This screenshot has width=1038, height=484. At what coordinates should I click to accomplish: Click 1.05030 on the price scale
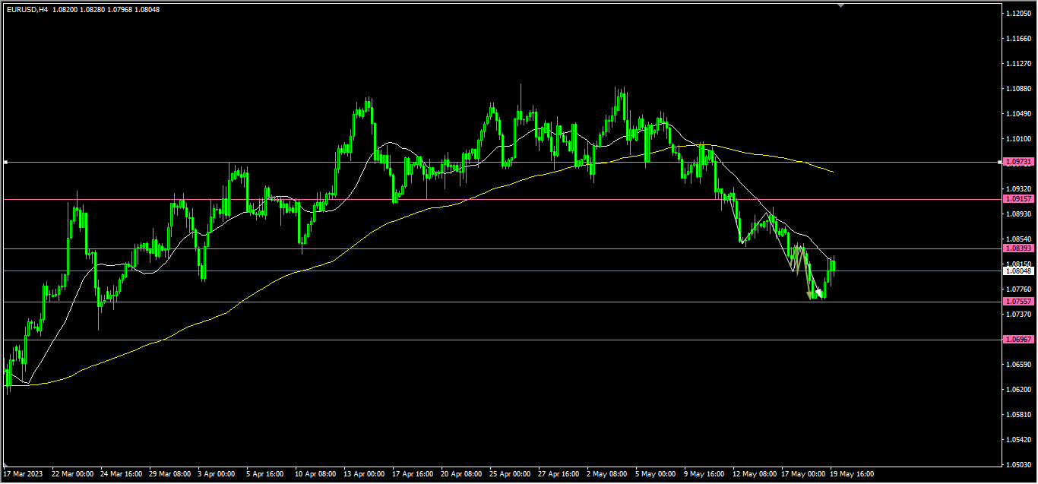point(1018,464)
